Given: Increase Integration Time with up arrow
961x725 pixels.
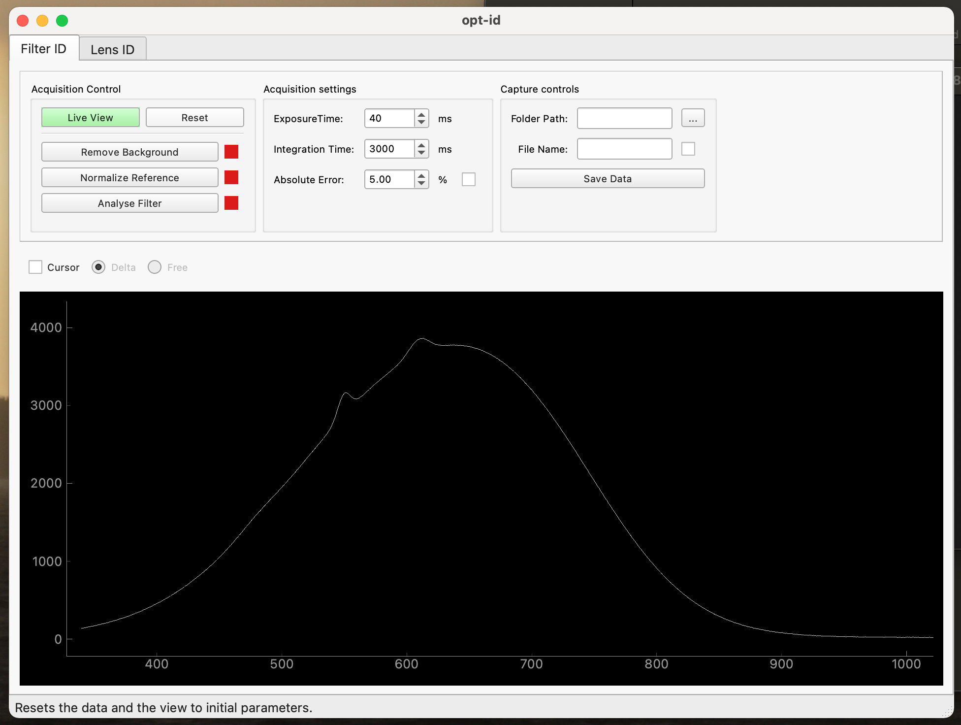Looking at the screenshot, I should [x=421, y=145].
